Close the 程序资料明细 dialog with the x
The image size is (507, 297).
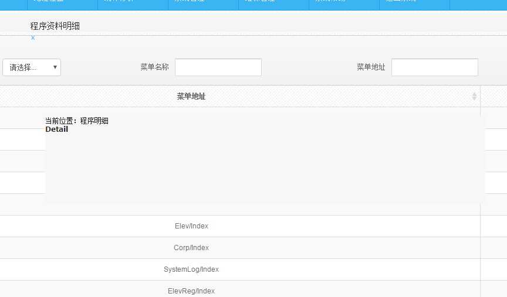click(x=33, y=37)
